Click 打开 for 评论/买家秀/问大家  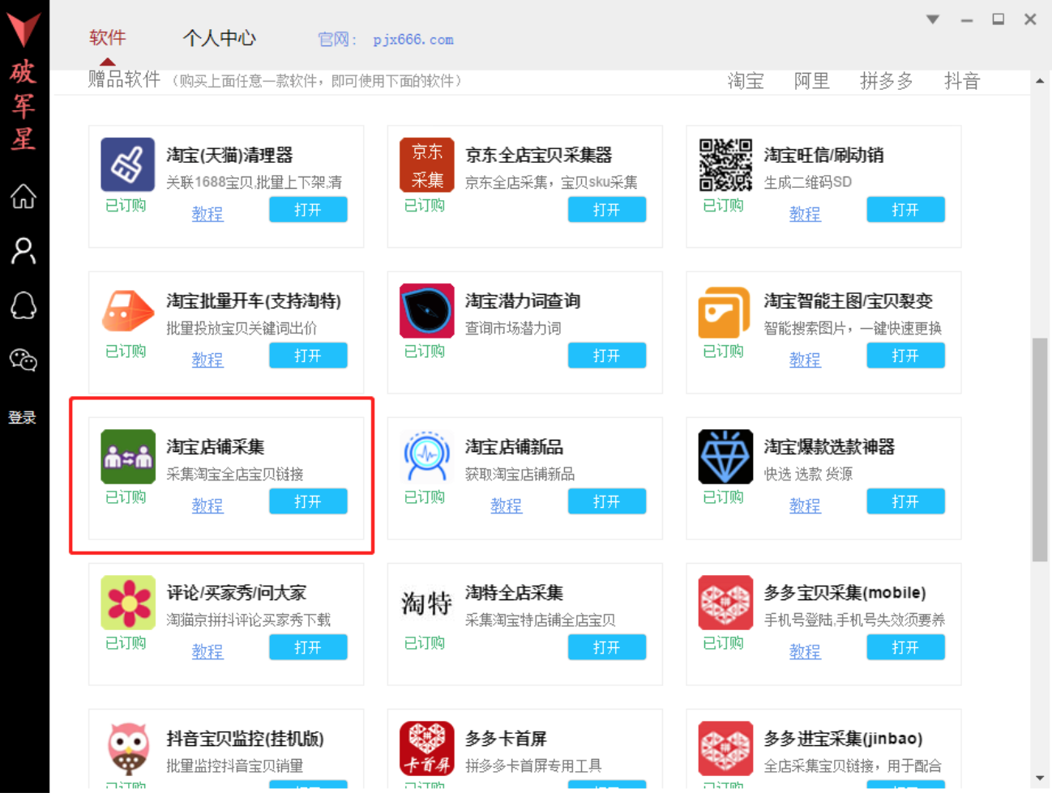point(308,647)
